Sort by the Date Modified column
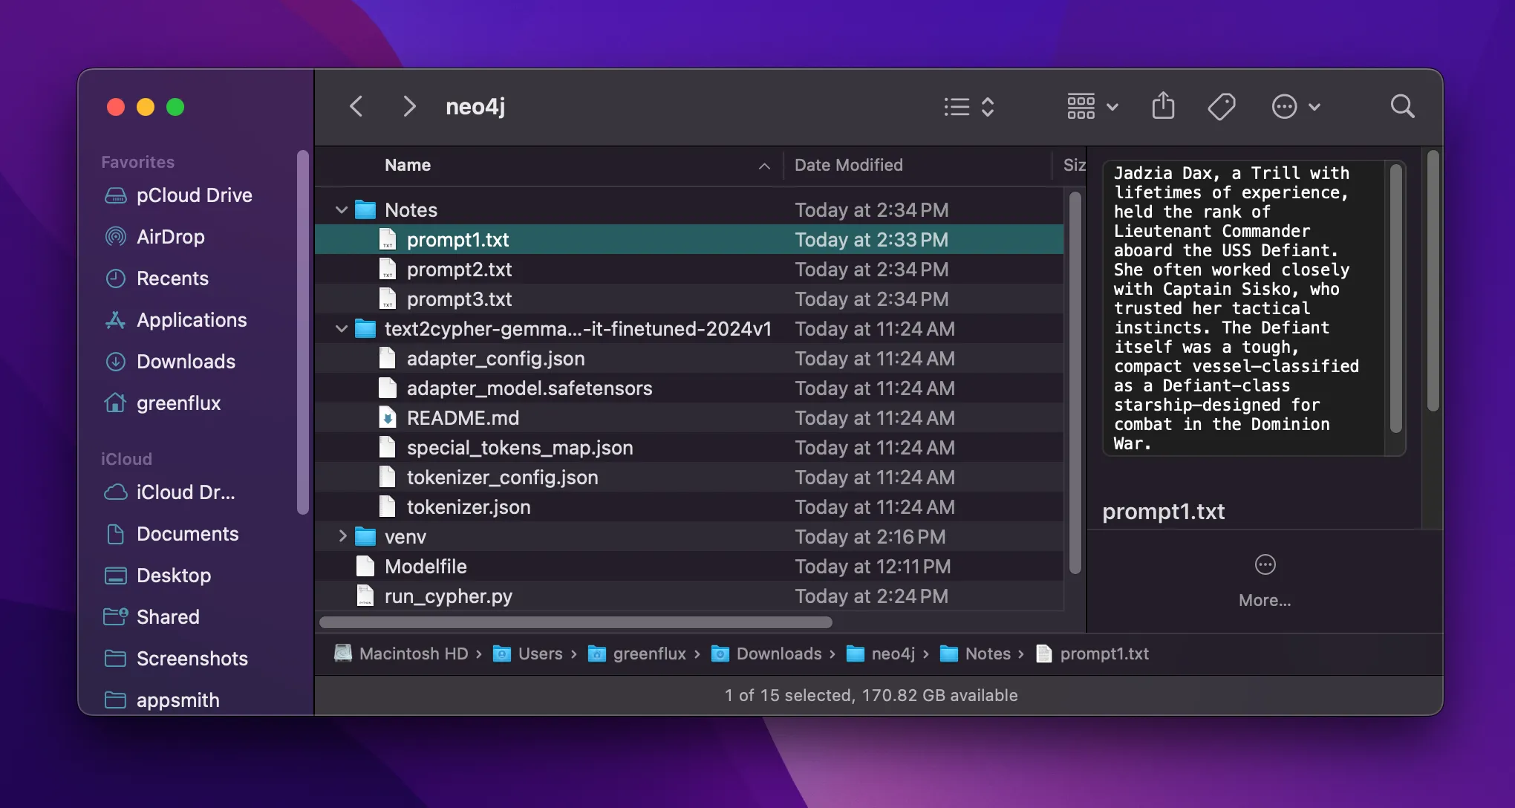Image resolution: width=1515 pixels, height=808 pixels. (x=848, y=165)
